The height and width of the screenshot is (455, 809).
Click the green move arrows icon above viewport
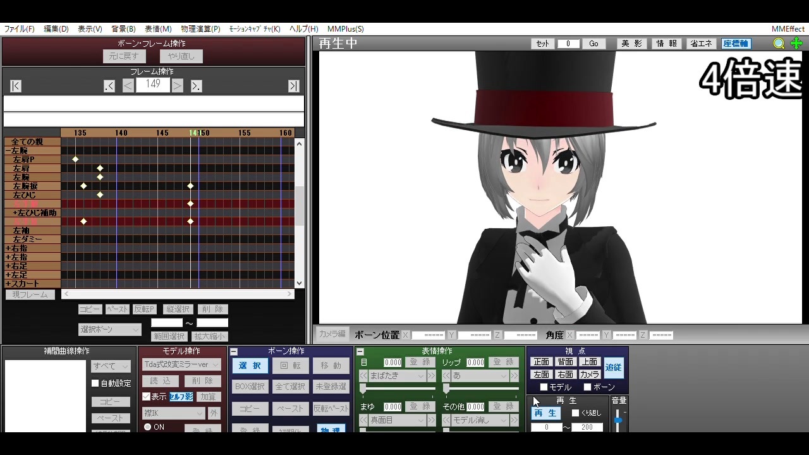[x=797, y=43]
